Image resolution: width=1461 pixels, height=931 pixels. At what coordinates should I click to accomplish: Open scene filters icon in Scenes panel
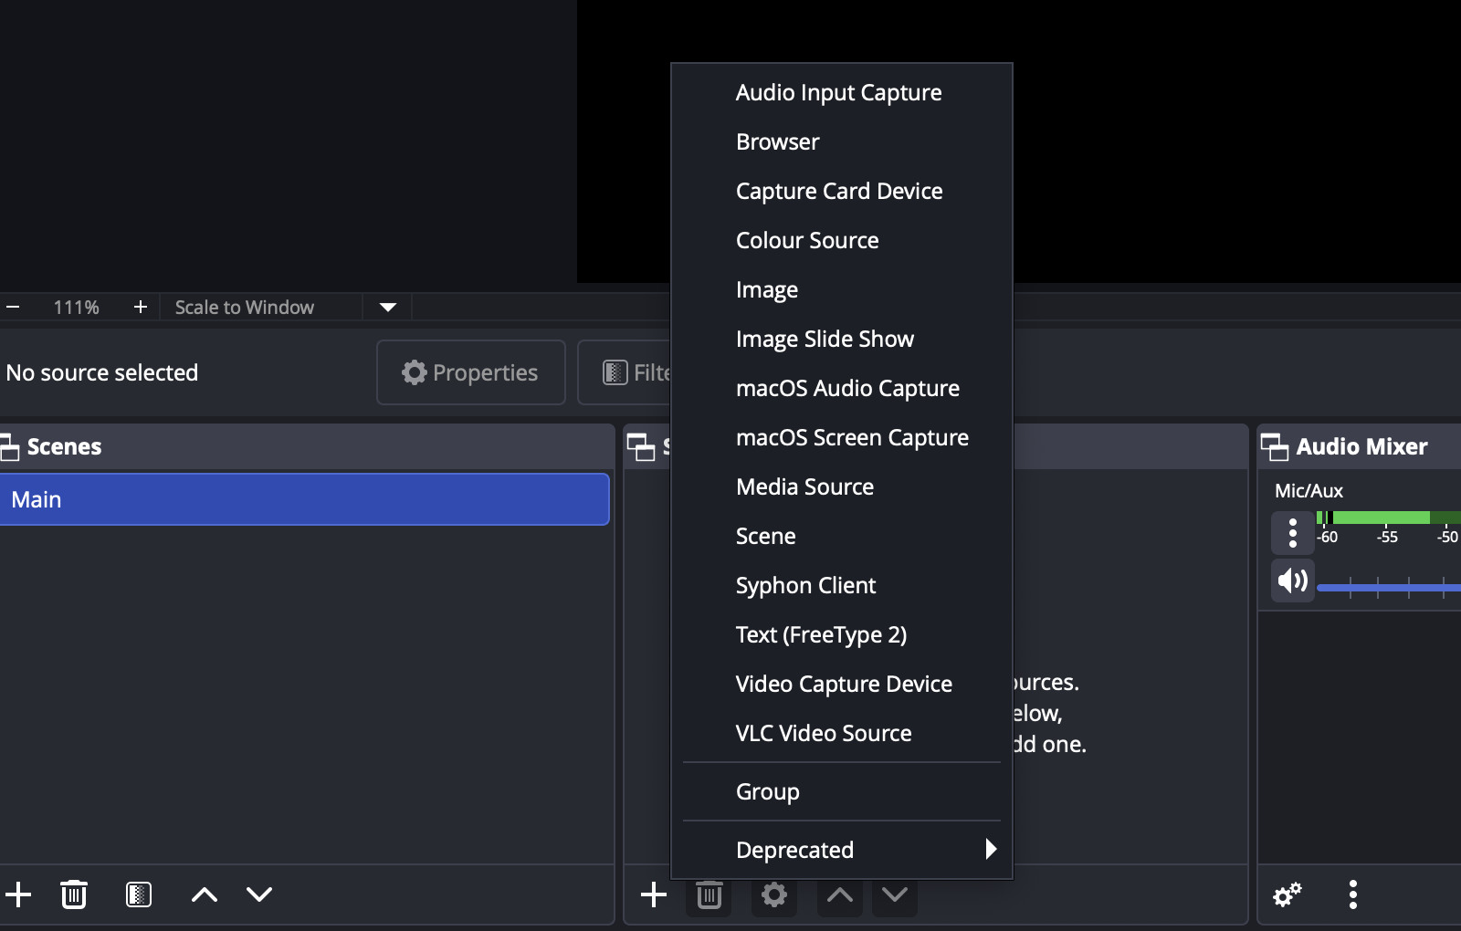coord(139,894)
